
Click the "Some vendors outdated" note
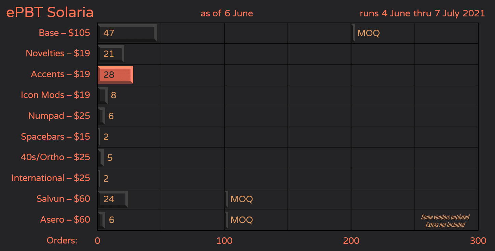445,217
